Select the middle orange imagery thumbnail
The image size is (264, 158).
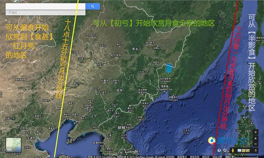pos(244,151)
